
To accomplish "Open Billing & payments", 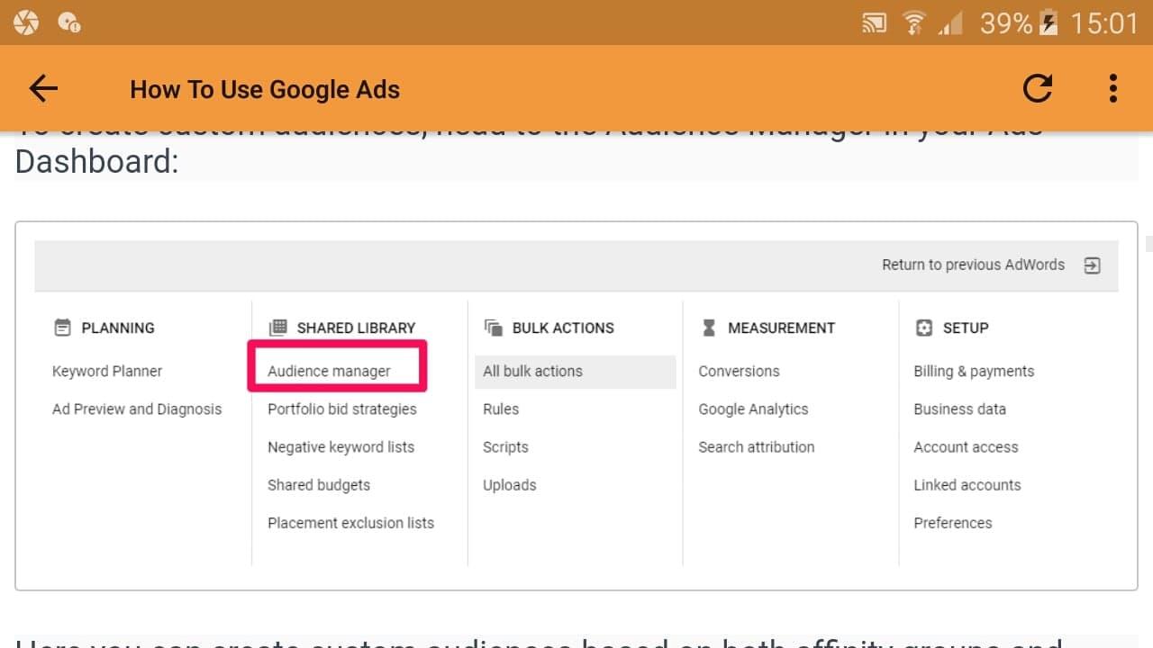I will [974, 371].
